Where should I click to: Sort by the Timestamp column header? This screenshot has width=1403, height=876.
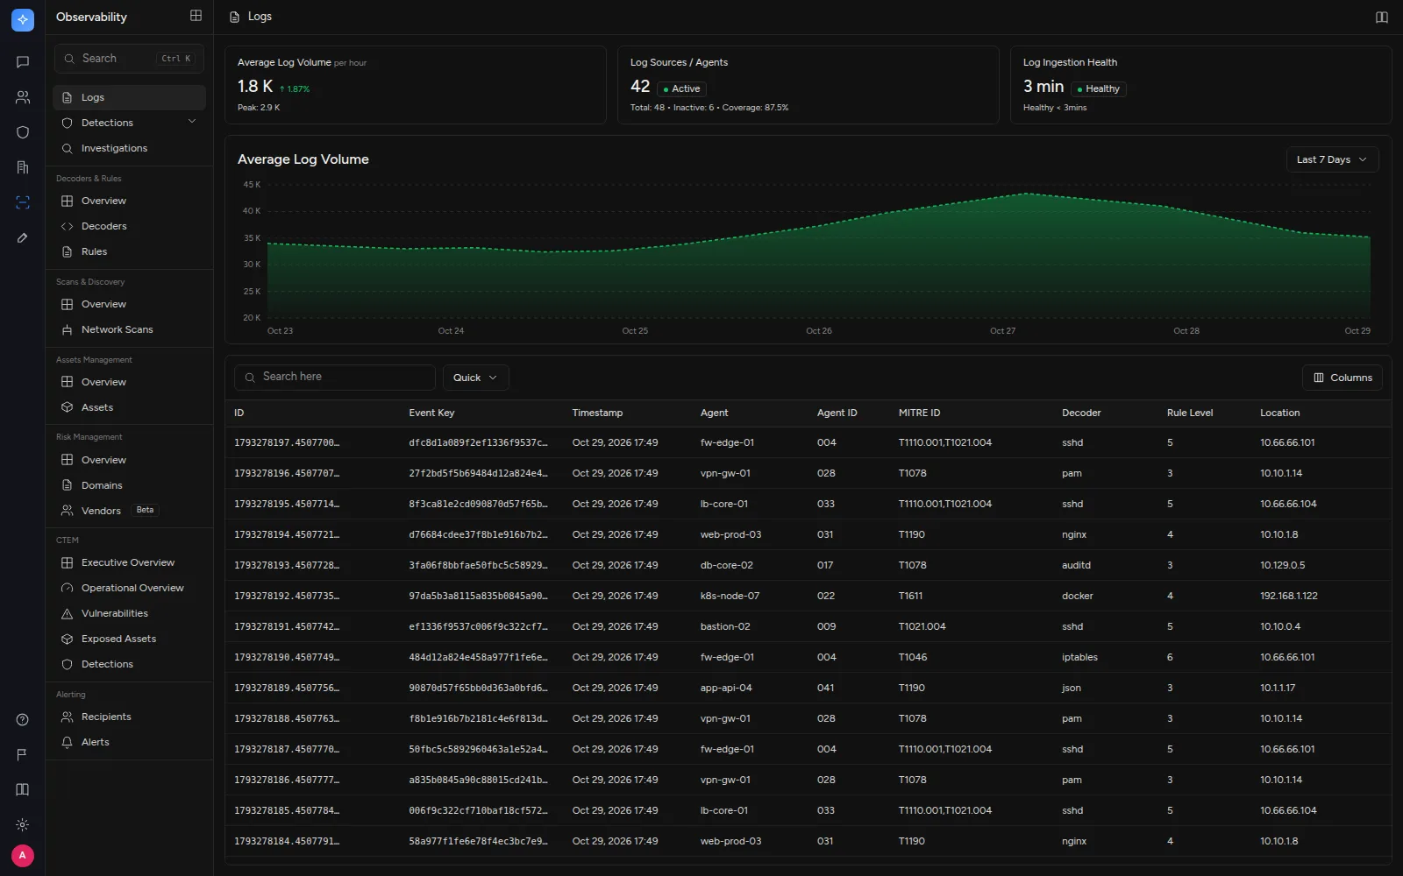[x=597, y=413]
